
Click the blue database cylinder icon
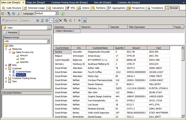pyautogui.click(x=42, y=21)
